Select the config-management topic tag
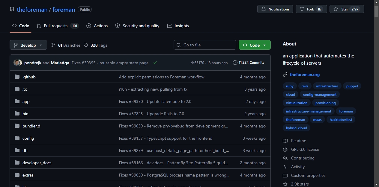This screenshot has height=187, width=379. click(x=320, y=95)
